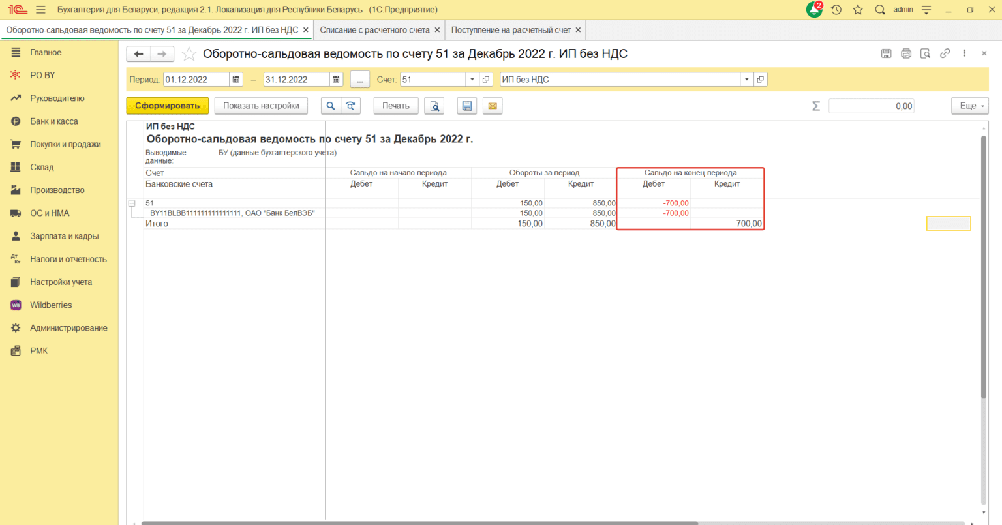The image size is (1002, 525).
Task: Send report by email envelope icon
Action: pyautogui.click(x=493, y=106)
